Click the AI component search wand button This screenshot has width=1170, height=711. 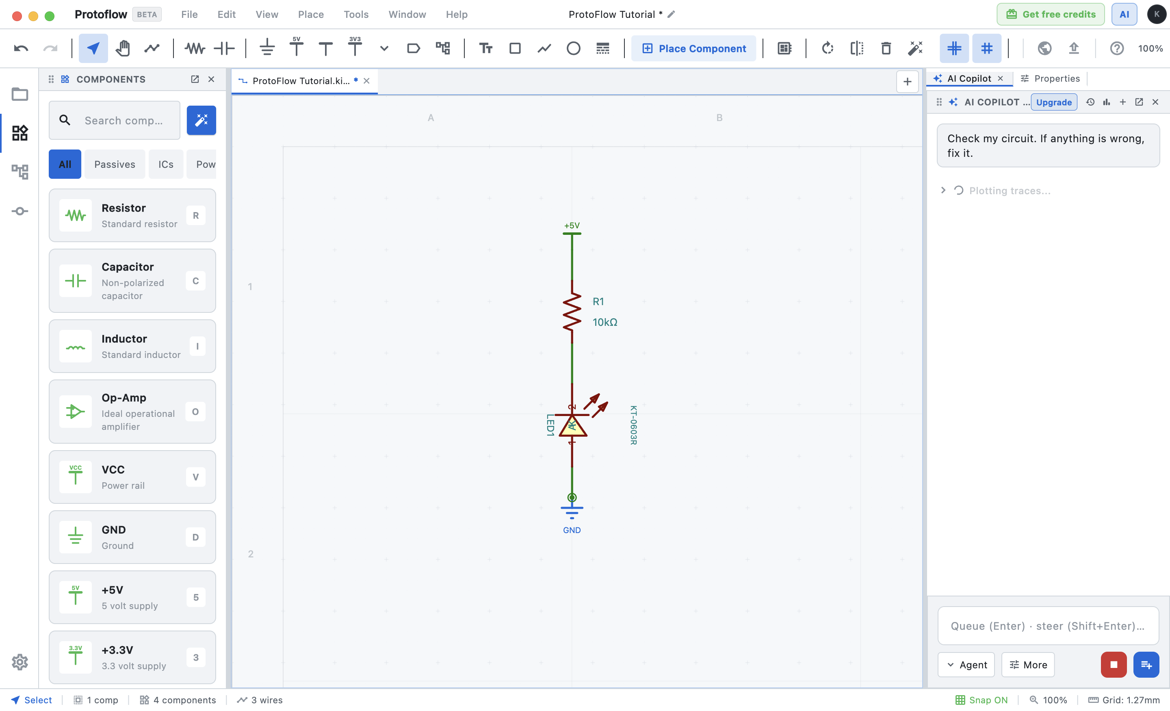pos(201,120)
